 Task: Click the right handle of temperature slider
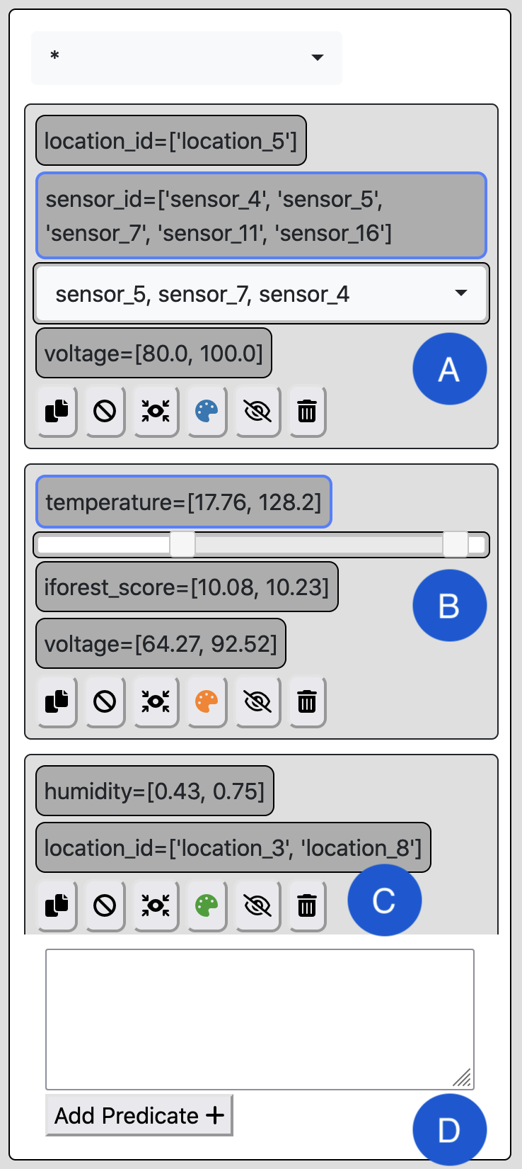tap(456, 544)
